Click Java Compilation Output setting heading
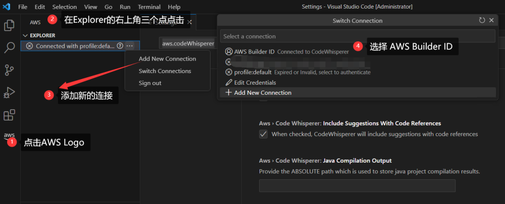 pyautogui.click(x=325, y=161)
